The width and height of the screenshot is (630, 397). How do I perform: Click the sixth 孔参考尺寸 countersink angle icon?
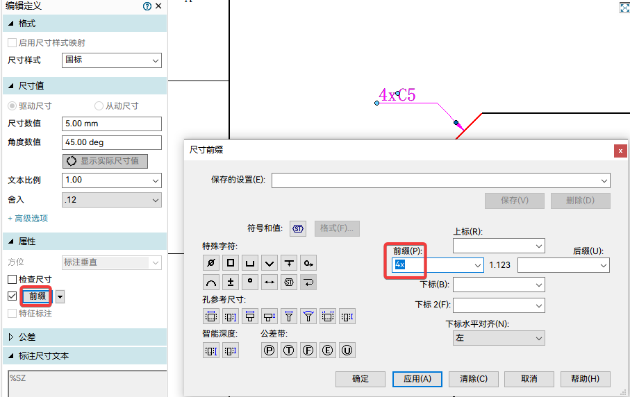[x=308, y=316]
